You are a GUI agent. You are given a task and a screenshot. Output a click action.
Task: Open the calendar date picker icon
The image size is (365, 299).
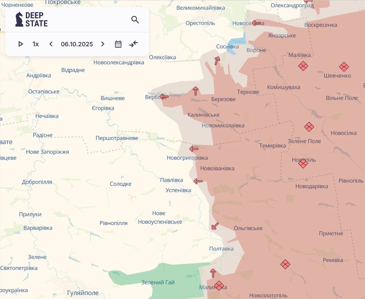click(x=118, y=44)
